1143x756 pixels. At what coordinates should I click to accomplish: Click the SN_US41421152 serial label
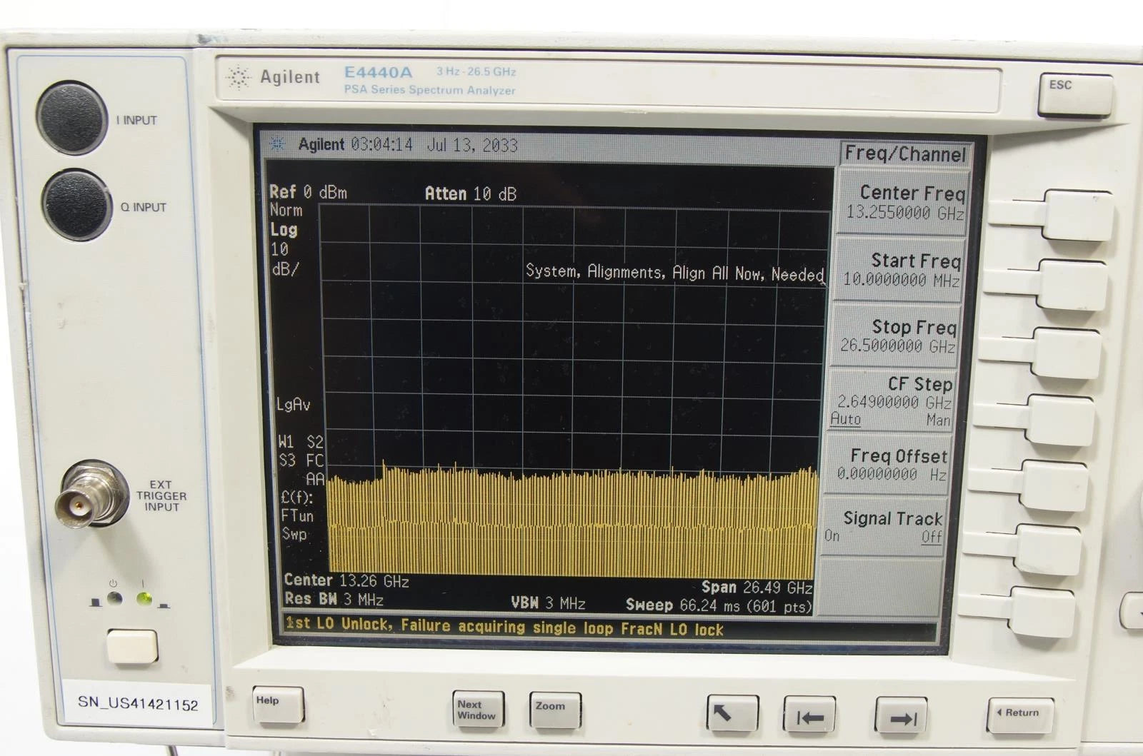[x=137, y=704]
